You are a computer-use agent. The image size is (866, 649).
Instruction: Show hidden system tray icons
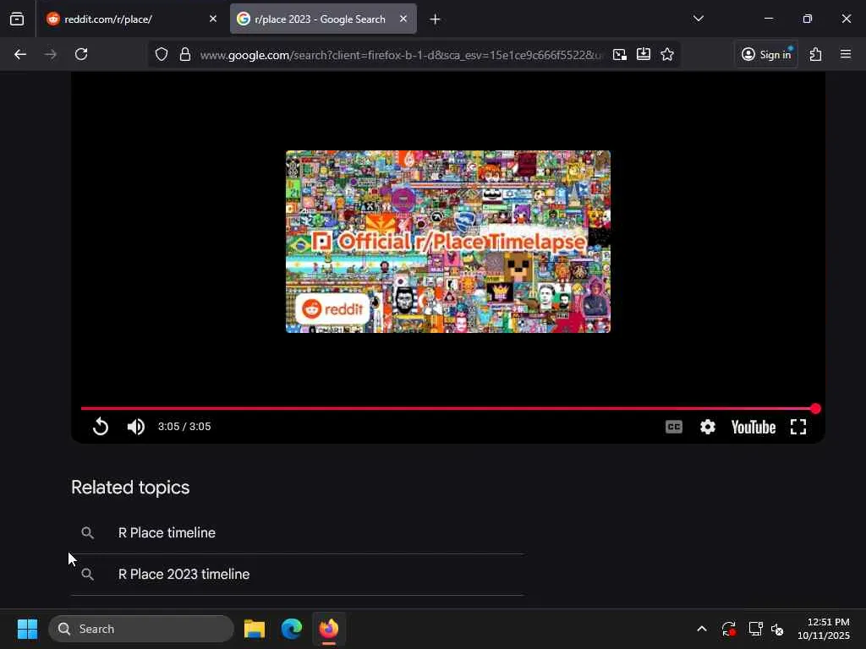pyautogui.click(x=701, y=629)
